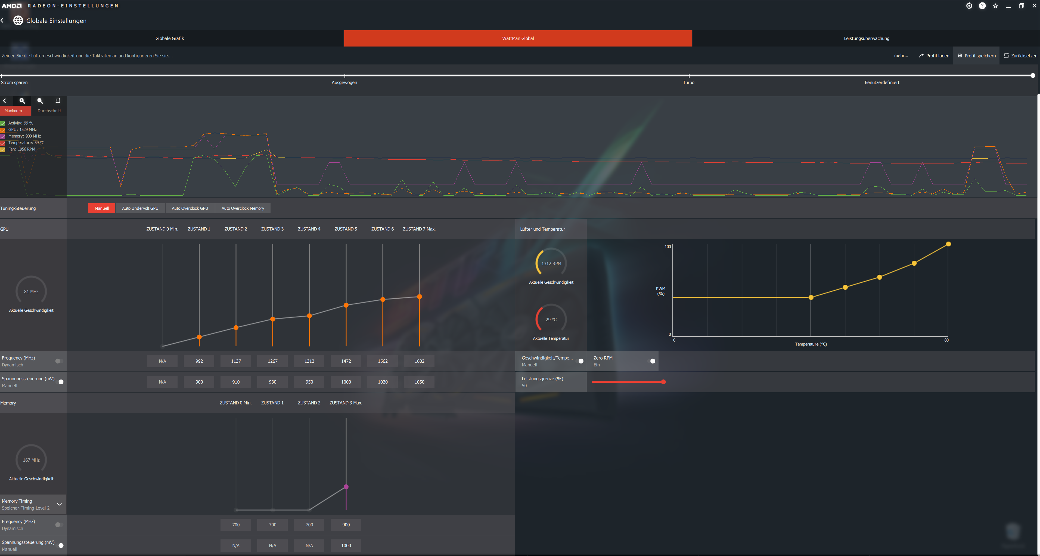Viewport: 1040px width, 556px height.
Task: Click the mehr... option
Action: [901, 56]
